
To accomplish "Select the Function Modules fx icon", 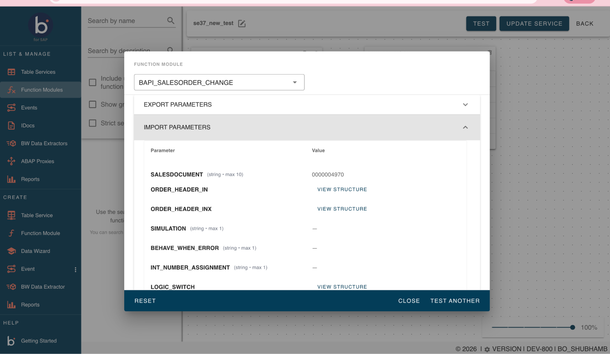I will [x=11, y=90].
